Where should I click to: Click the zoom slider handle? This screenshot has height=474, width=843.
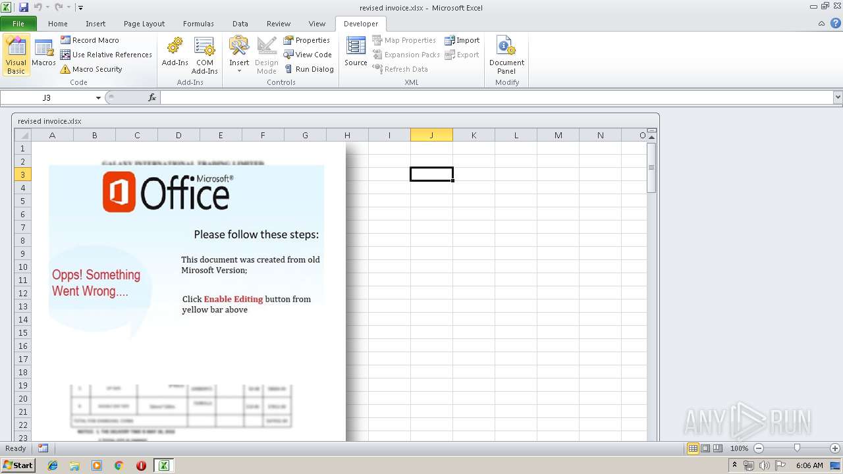797,448
